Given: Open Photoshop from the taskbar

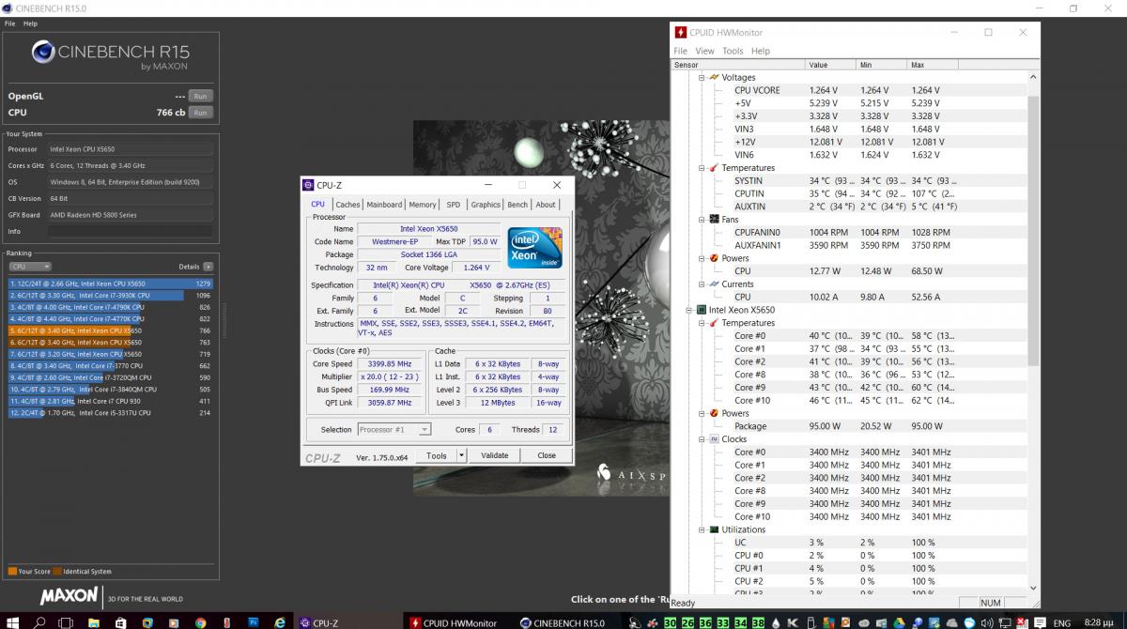Looking at the screenshot, I should point(254,621).
